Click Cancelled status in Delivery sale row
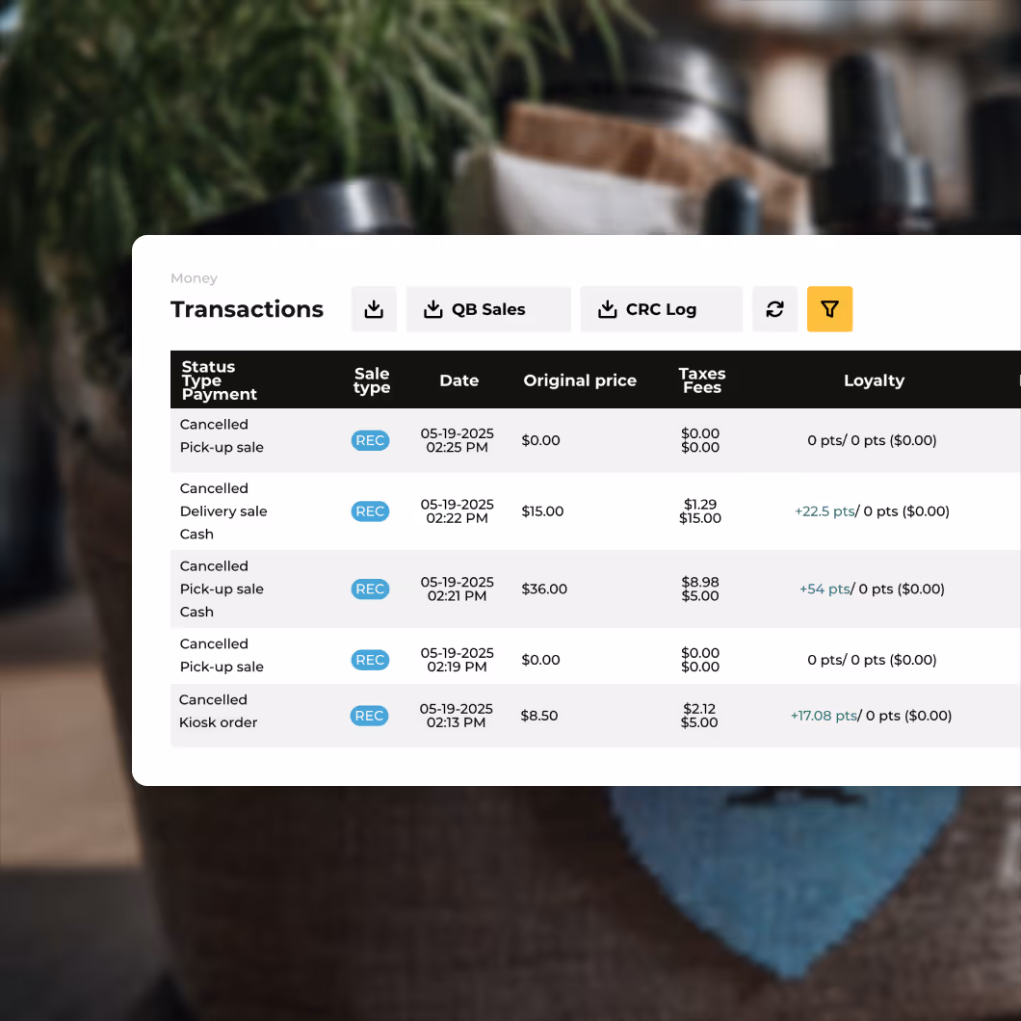This screenshot has width=1021, height=1021. pyautogui.click(x=214, y=488)
